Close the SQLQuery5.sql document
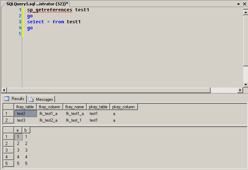Viewport: 248px width, 170px height. point(245,4)
